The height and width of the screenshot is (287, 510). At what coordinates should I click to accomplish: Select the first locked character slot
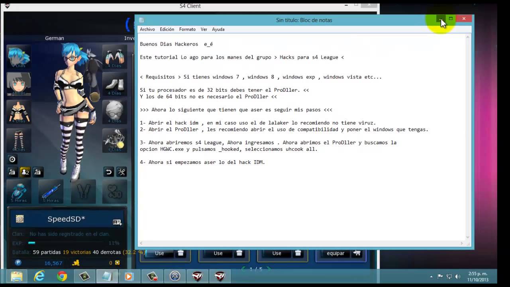click(x=12, y=172)
